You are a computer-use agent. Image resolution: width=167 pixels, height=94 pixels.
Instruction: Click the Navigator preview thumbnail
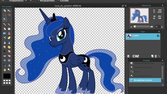coord(139,16)
